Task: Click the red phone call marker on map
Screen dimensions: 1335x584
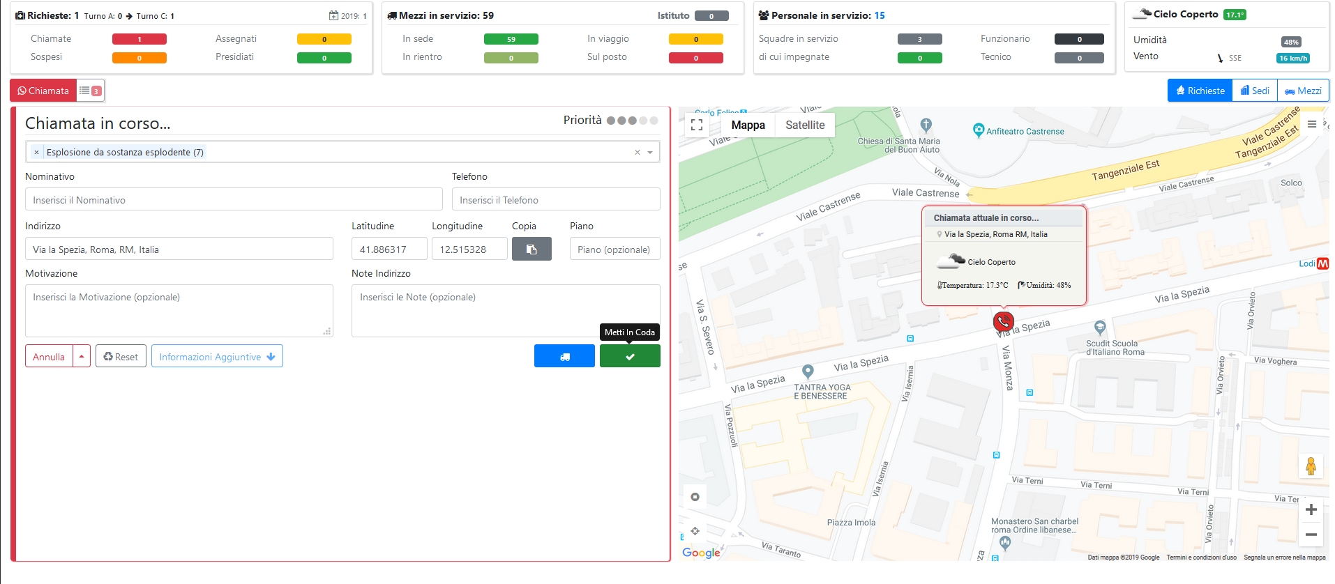Action: tap(1003, 321)
